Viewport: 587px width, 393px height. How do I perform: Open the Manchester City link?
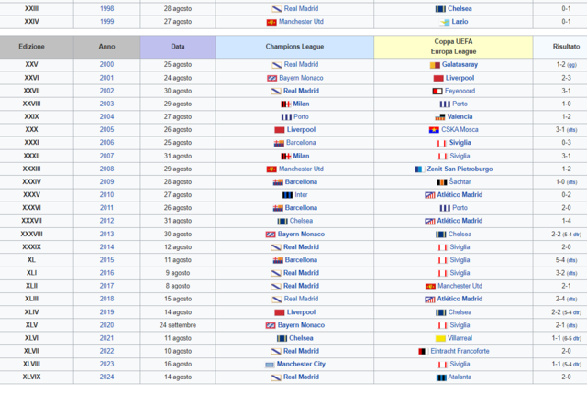pyautogui.click(x=301, y=364)
